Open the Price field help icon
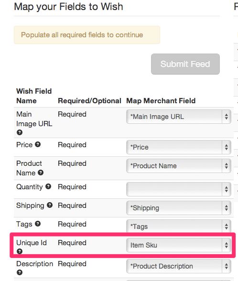The image size is (238, 281). click(38, 144)
